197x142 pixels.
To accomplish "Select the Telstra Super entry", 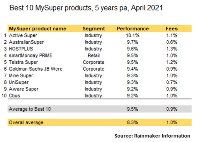I will pyautogui.click(x=23, y=62).
